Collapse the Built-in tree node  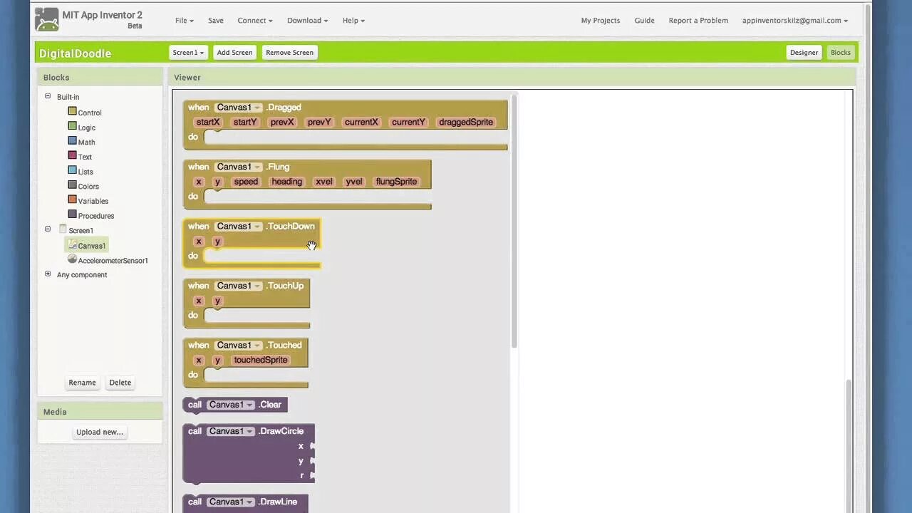pos(48,96)
